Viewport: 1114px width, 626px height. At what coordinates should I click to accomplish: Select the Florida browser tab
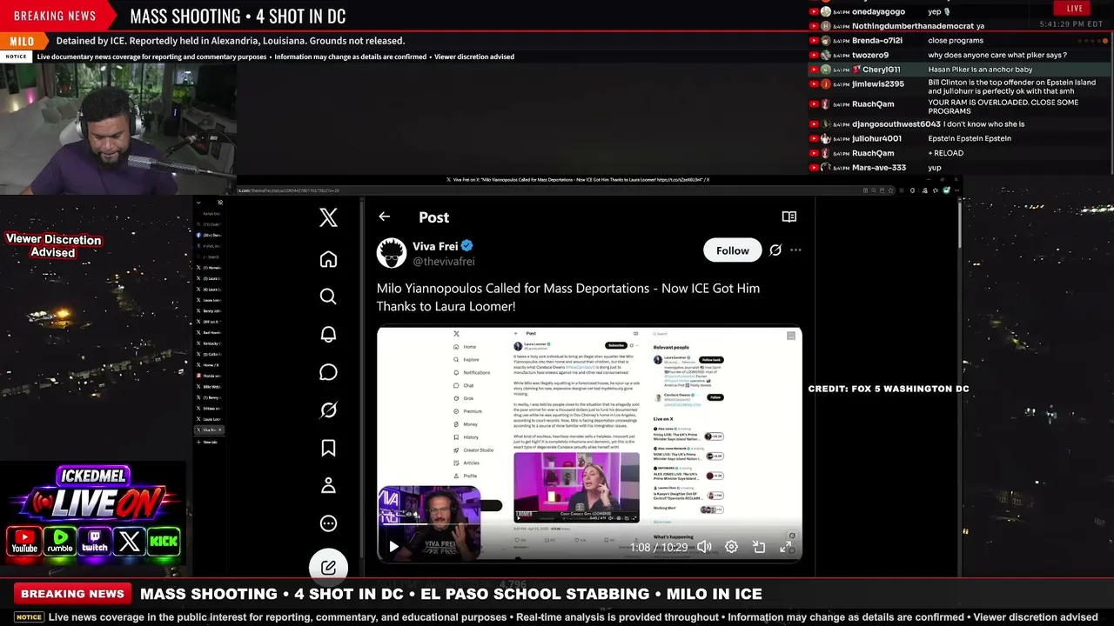click(210, 376)
